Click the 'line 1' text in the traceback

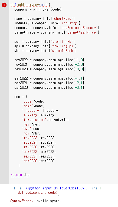(96, 188)
